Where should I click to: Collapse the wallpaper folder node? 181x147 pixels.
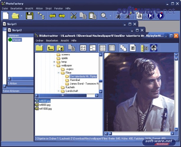coord(54,66)
